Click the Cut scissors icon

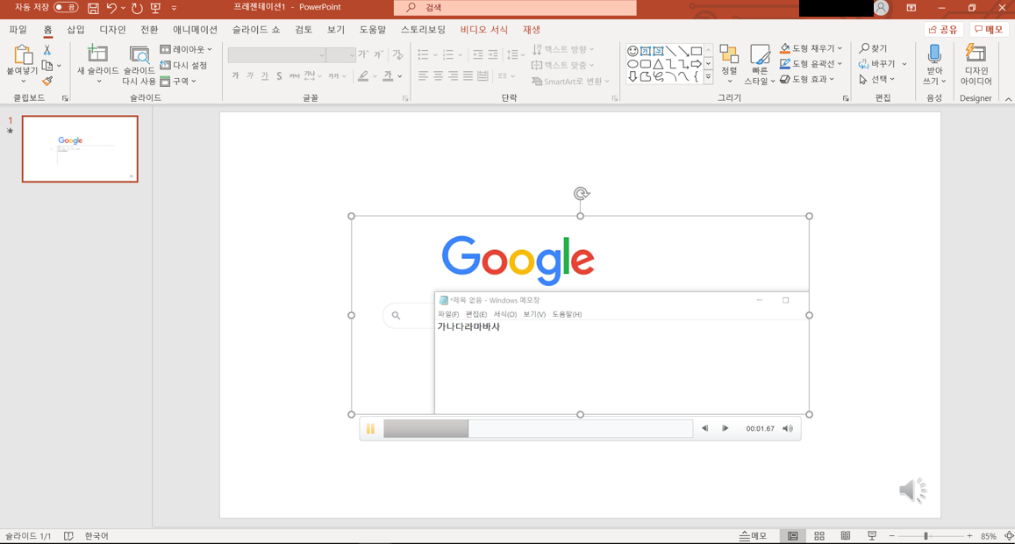(47, 50)
